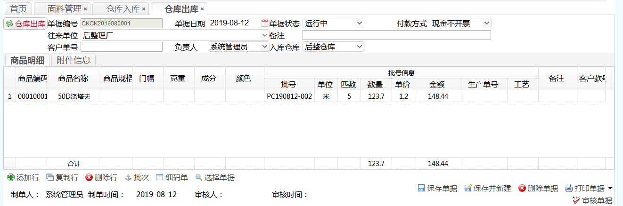Open the 负责人 dropdown
Viewport: 623px width, 206px height.
pyautogui.click(x=265, y=47)
